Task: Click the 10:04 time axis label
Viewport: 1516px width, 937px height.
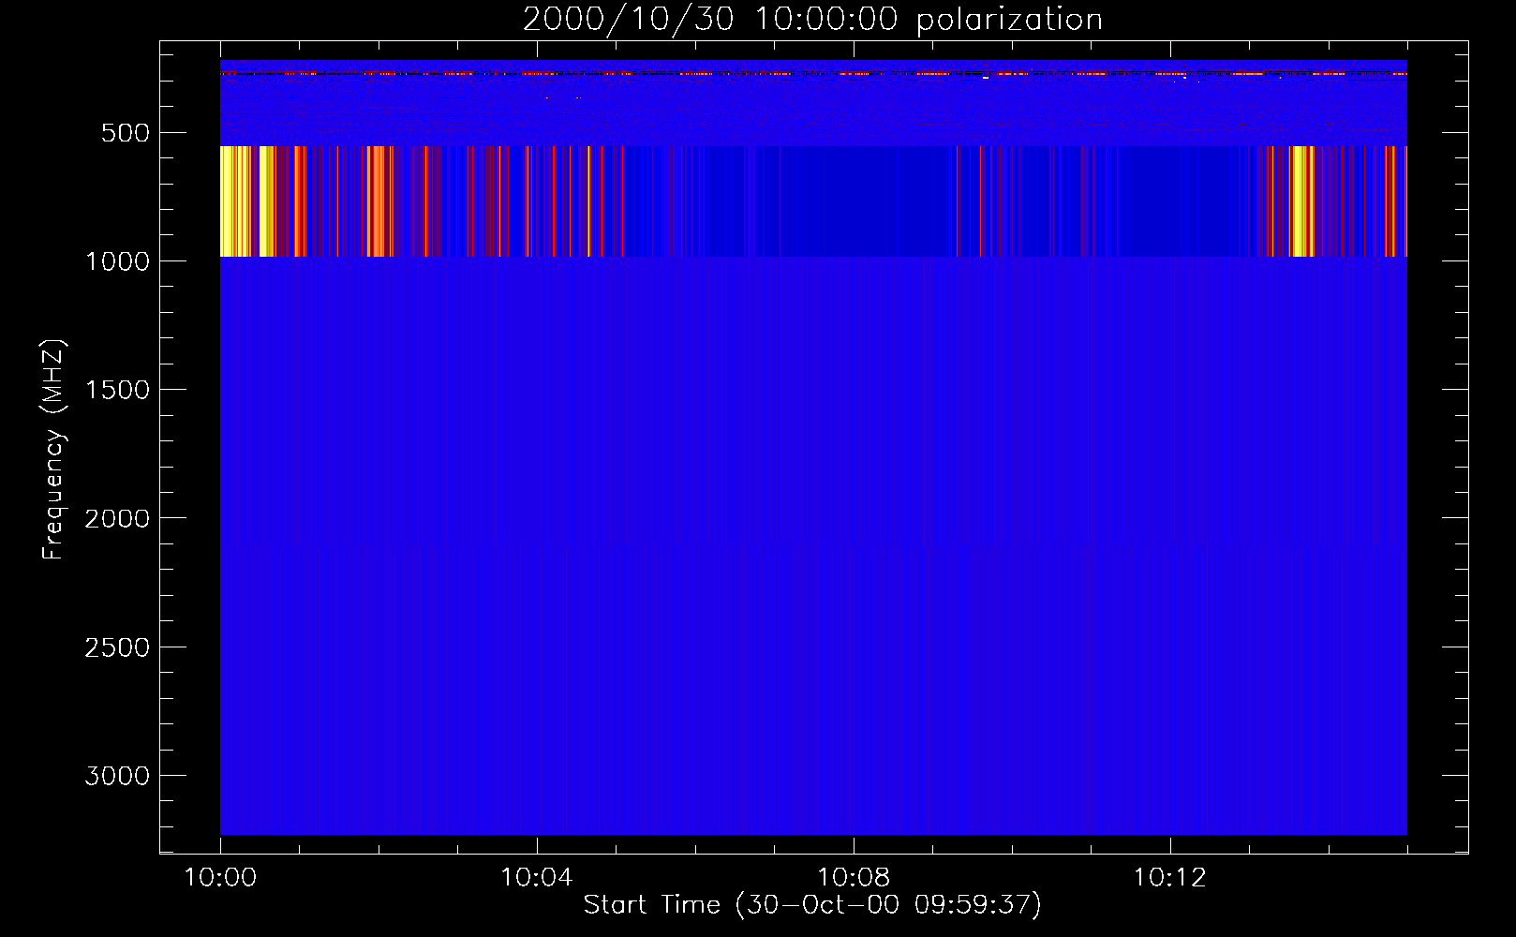Action: (537, 878)
